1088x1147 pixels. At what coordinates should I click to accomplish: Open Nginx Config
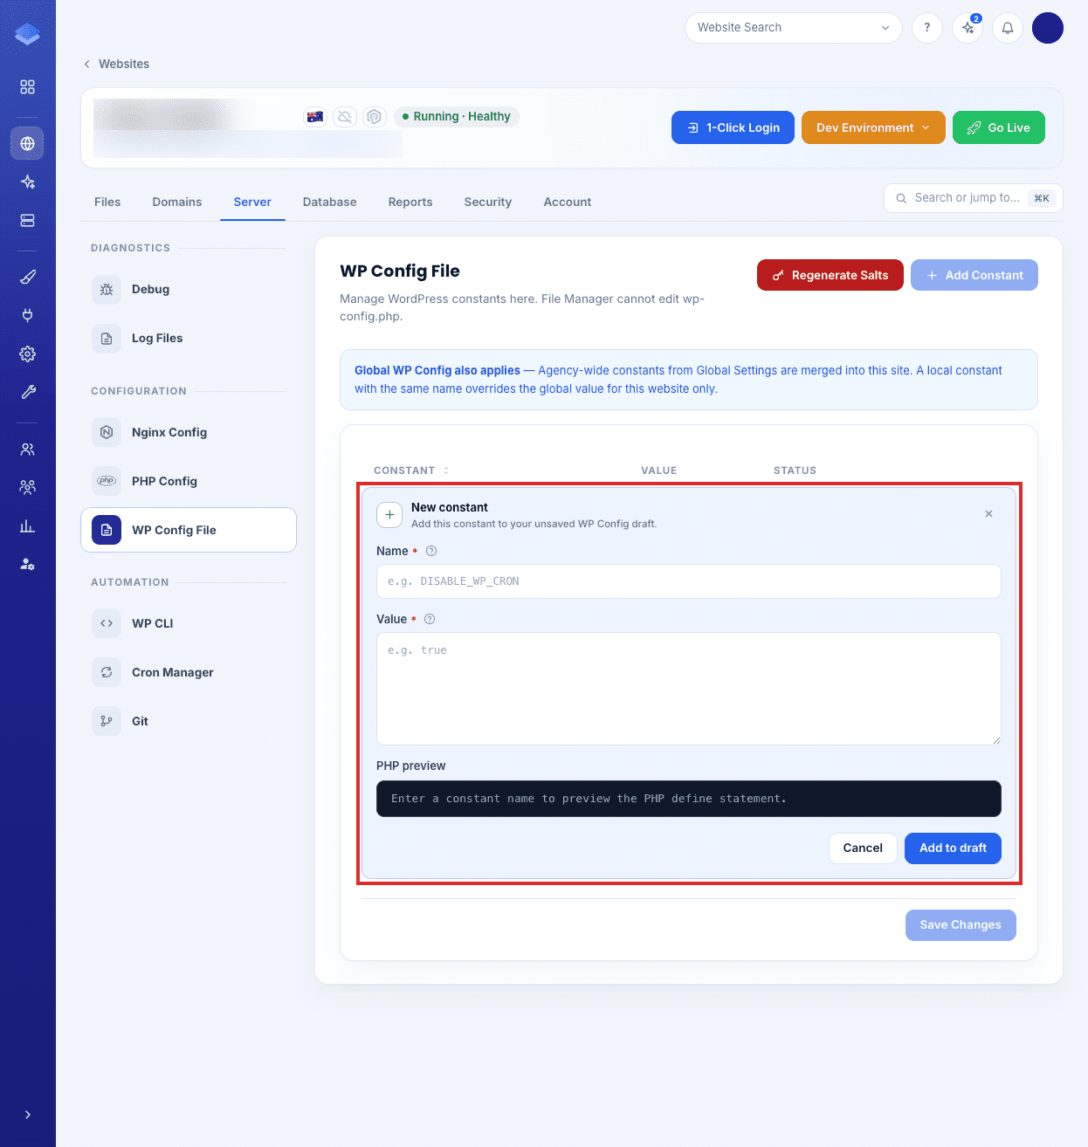pos(189,432)
